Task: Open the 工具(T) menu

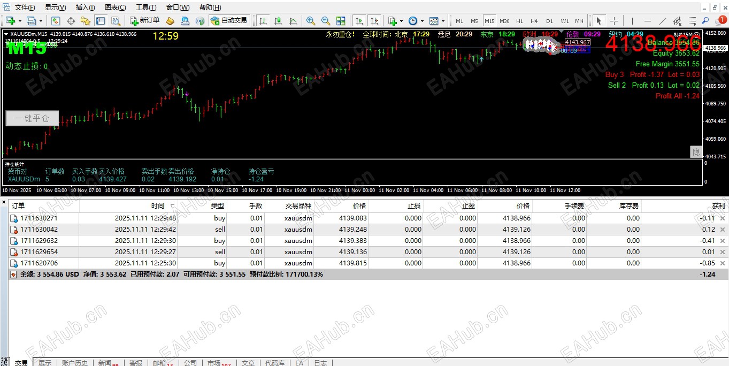Action: click(146, 7)
